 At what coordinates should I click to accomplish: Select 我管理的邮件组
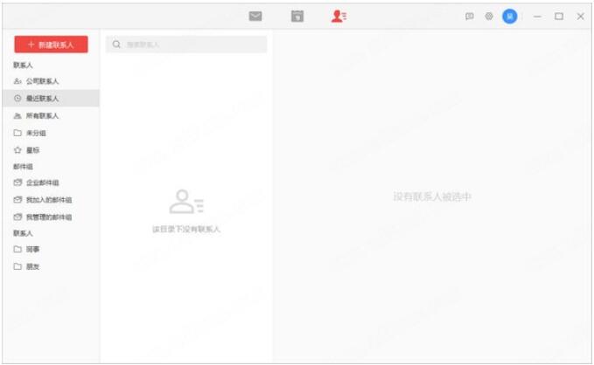point(48,217)
